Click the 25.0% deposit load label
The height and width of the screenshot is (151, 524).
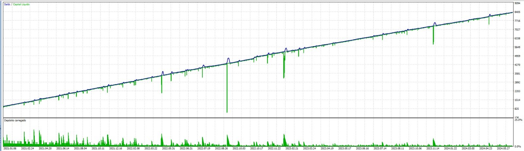(518, 120)
